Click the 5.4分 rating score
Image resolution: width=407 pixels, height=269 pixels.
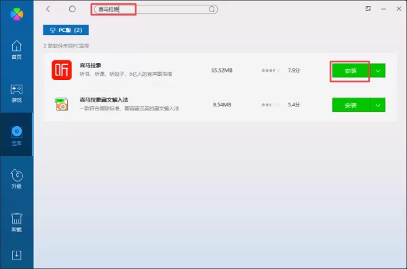[x=294, y=104]
